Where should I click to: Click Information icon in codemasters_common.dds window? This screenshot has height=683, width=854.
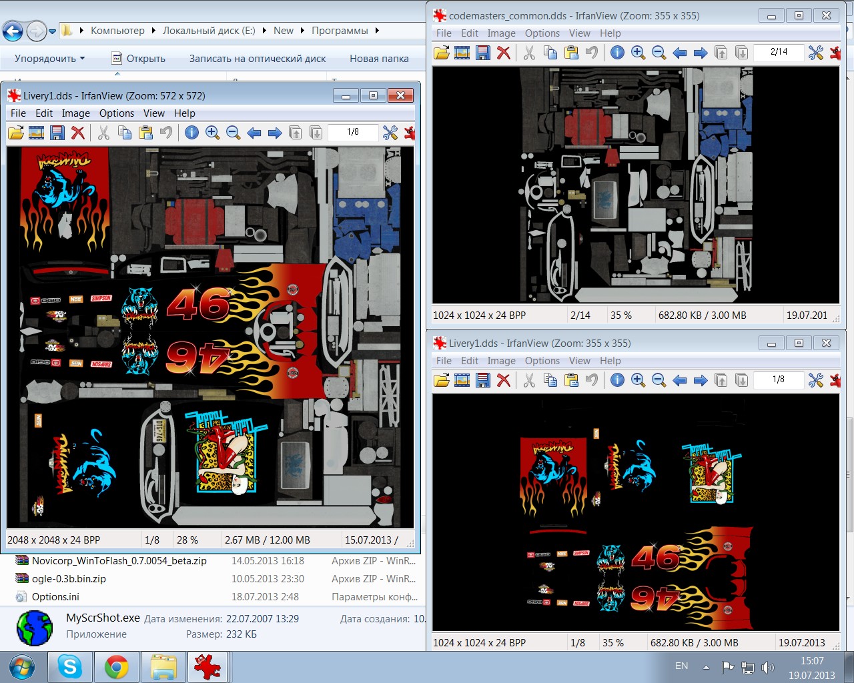617,53
